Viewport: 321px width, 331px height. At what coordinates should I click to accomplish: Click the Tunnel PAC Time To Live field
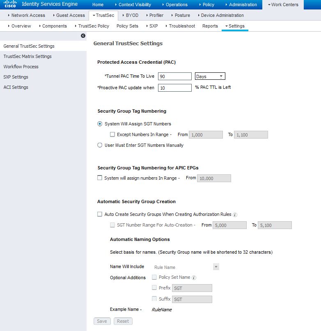[x=175, y=76]
